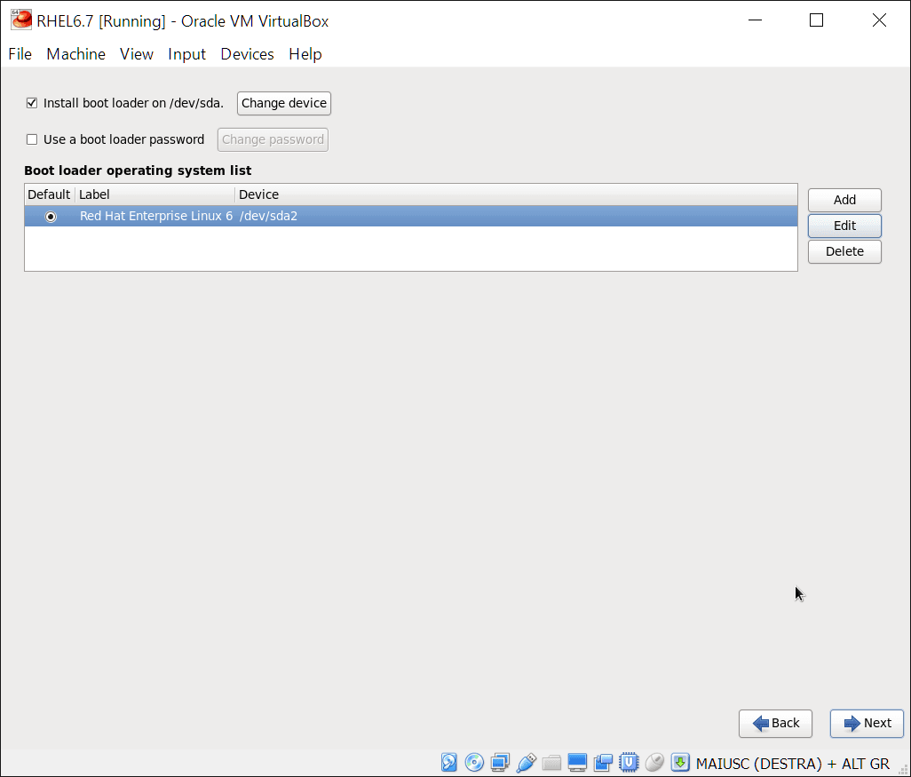Click the keyboard capture green arrow icon
Image resolution: width=911 pixels, height=777 pixels.
(680, 762)
